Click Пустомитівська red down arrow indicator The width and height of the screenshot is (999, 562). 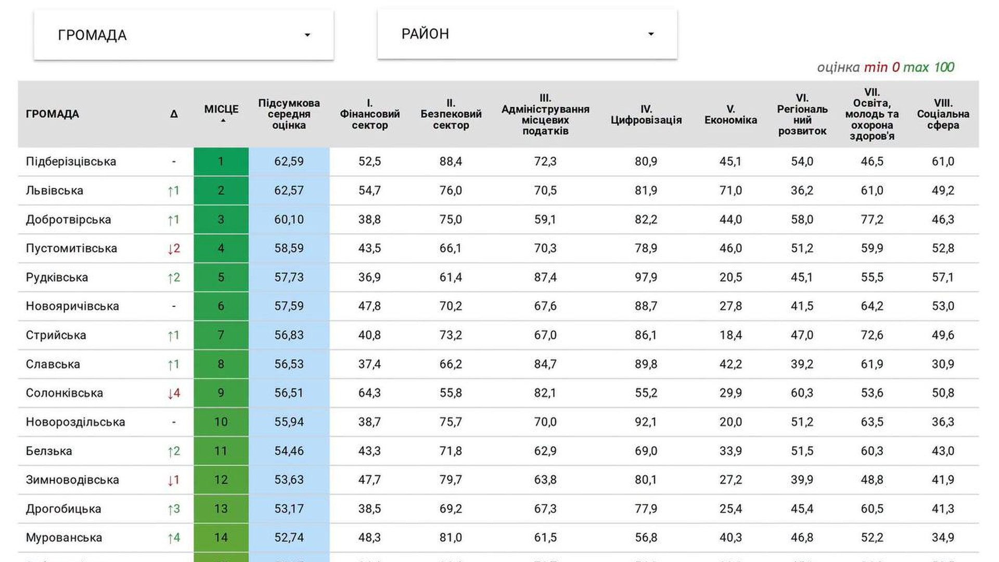coord(174,249)
